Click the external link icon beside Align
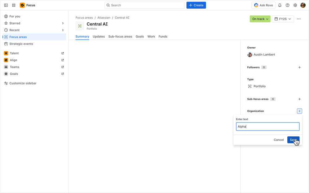The width and height of the screenshot is (309, 193). tap(63, 60)
